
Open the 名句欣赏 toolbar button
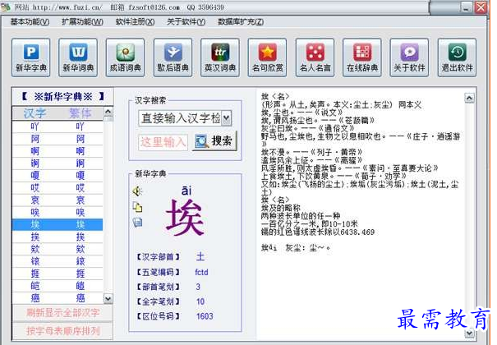point(267,57)
